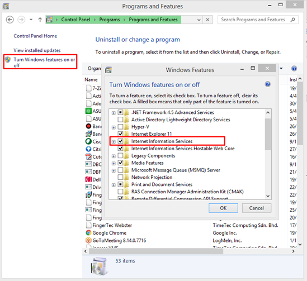
Task: Click the Organize toolbar button
Action: click(x=95, y=69)
